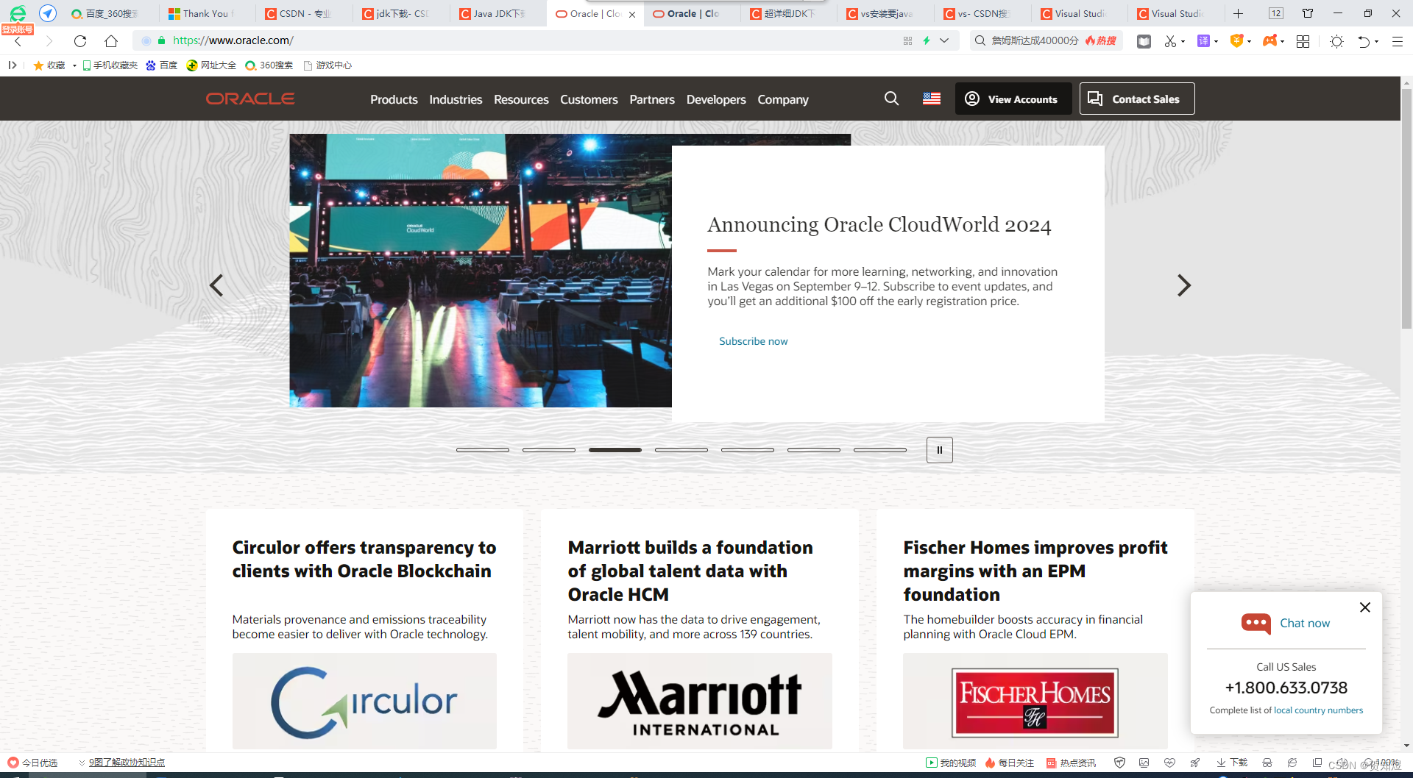Open a new tab with plus icon
The width and height of the screenshot is (1413, 778).
[x=1238, y=13]
